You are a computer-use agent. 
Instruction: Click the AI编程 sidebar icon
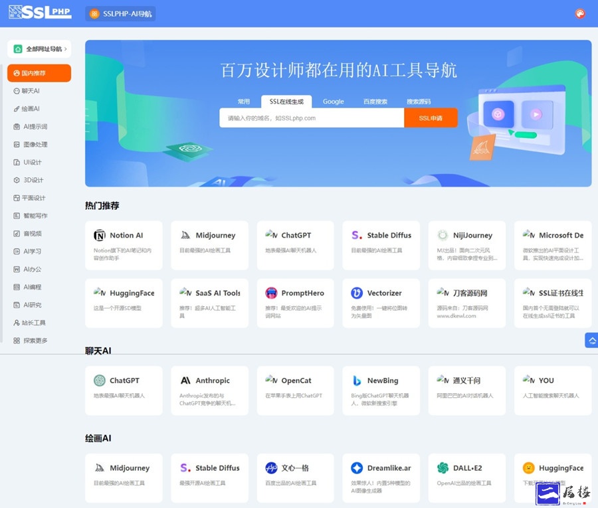17,287
